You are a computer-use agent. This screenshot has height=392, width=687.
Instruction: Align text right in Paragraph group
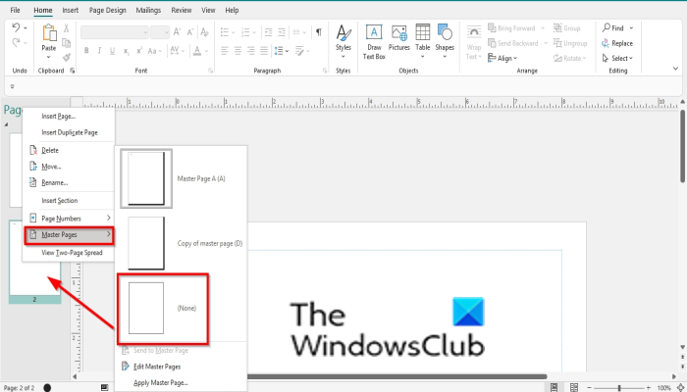pyautogui.click(x=251, y=51)
